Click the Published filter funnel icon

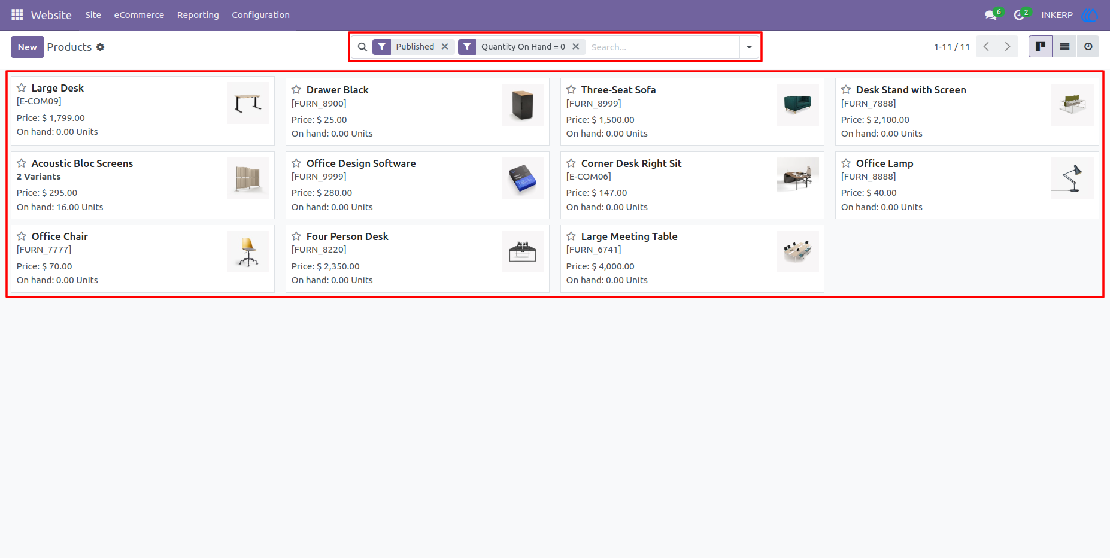point(382,47)
